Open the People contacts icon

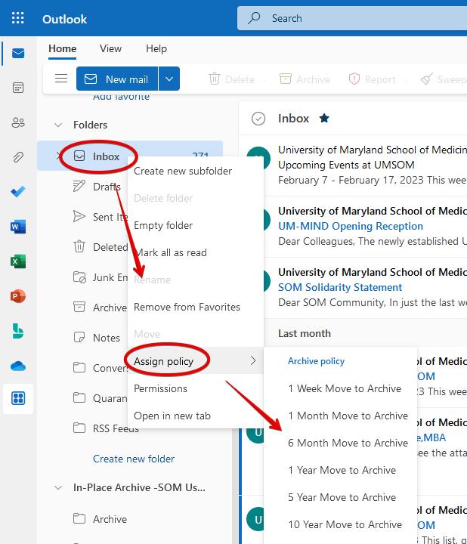coord(18,122)
